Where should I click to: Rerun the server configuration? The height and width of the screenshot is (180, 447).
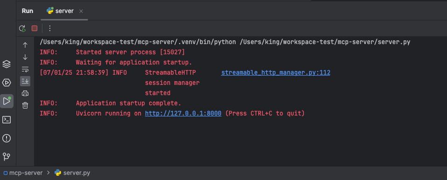point(22,28)
